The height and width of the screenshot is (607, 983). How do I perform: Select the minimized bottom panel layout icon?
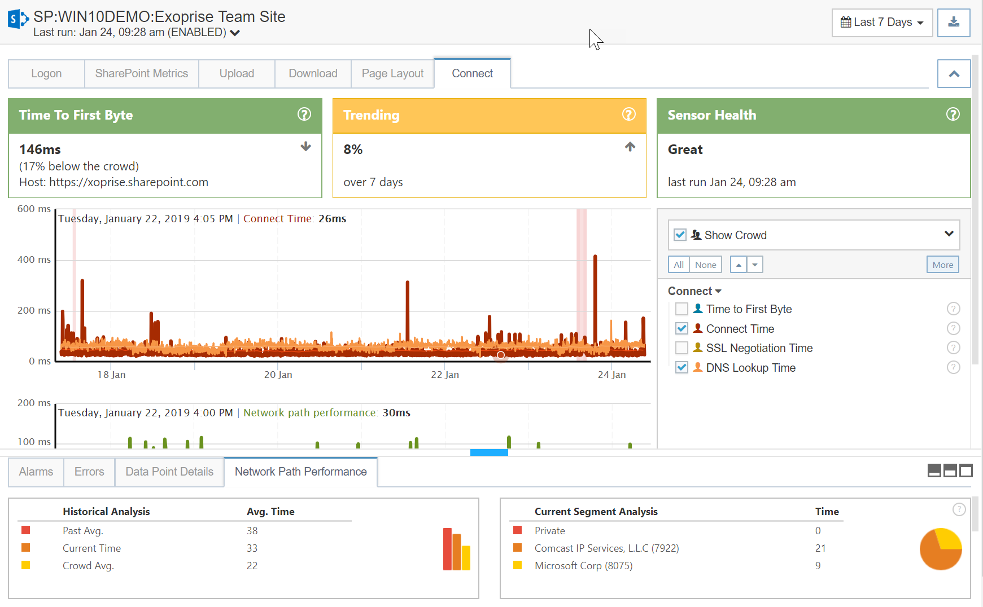[x=934, y=470]
